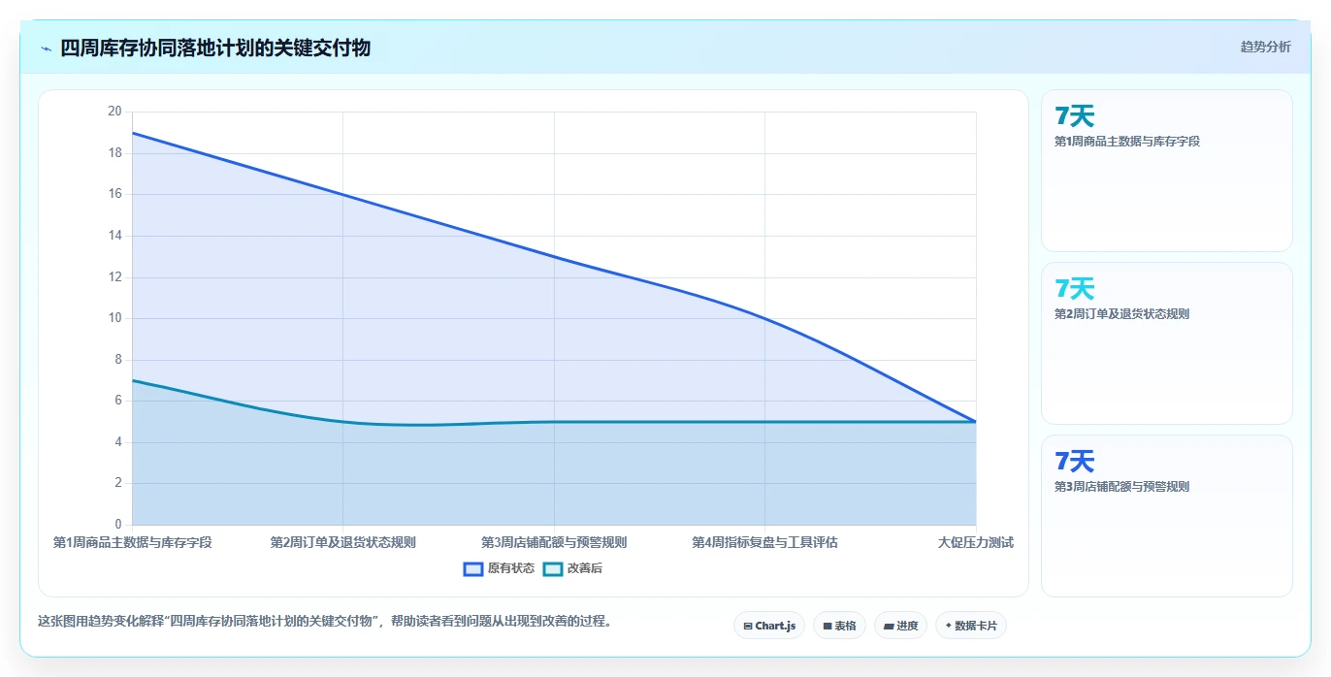1331x677 pixels.
Task: Open the 第2周订单及退货状态规则 data card
Action: (1166, 343)
